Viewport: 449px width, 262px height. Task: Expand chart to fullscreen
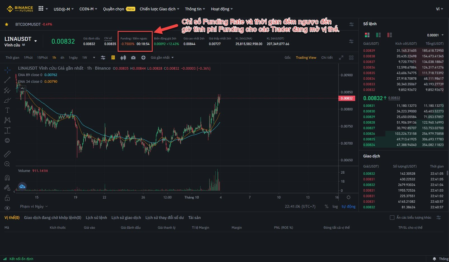point(341,58)
